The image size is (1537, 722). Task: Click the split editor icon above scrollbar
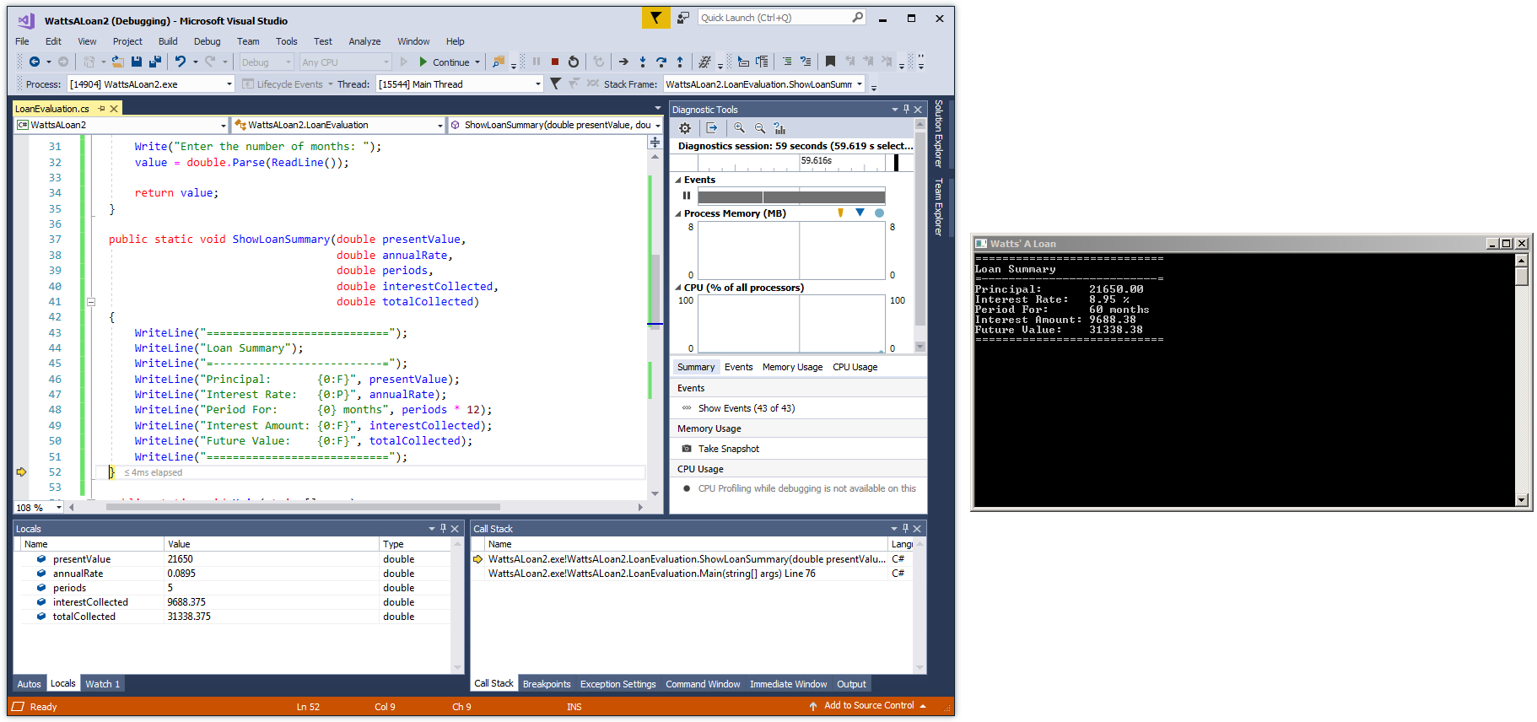point(655,143)
